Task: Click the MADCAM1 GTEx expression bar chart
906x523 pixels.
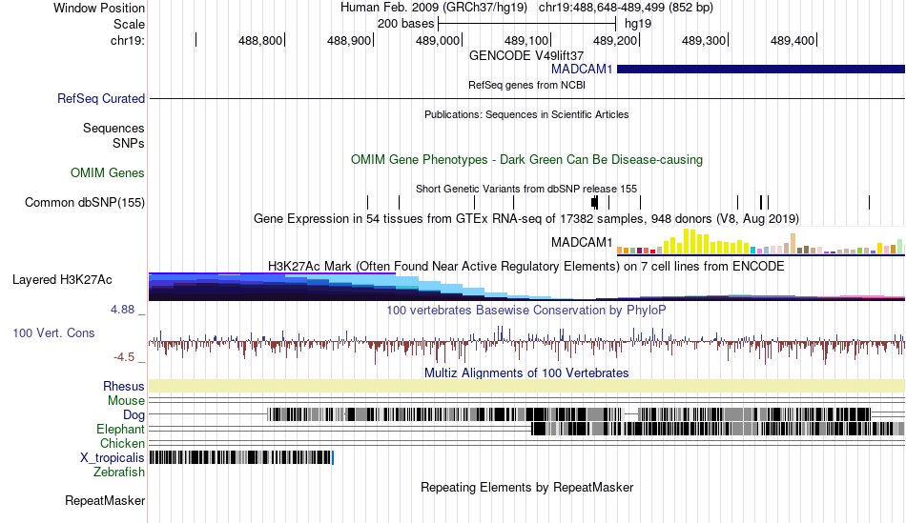Action: 760,242
